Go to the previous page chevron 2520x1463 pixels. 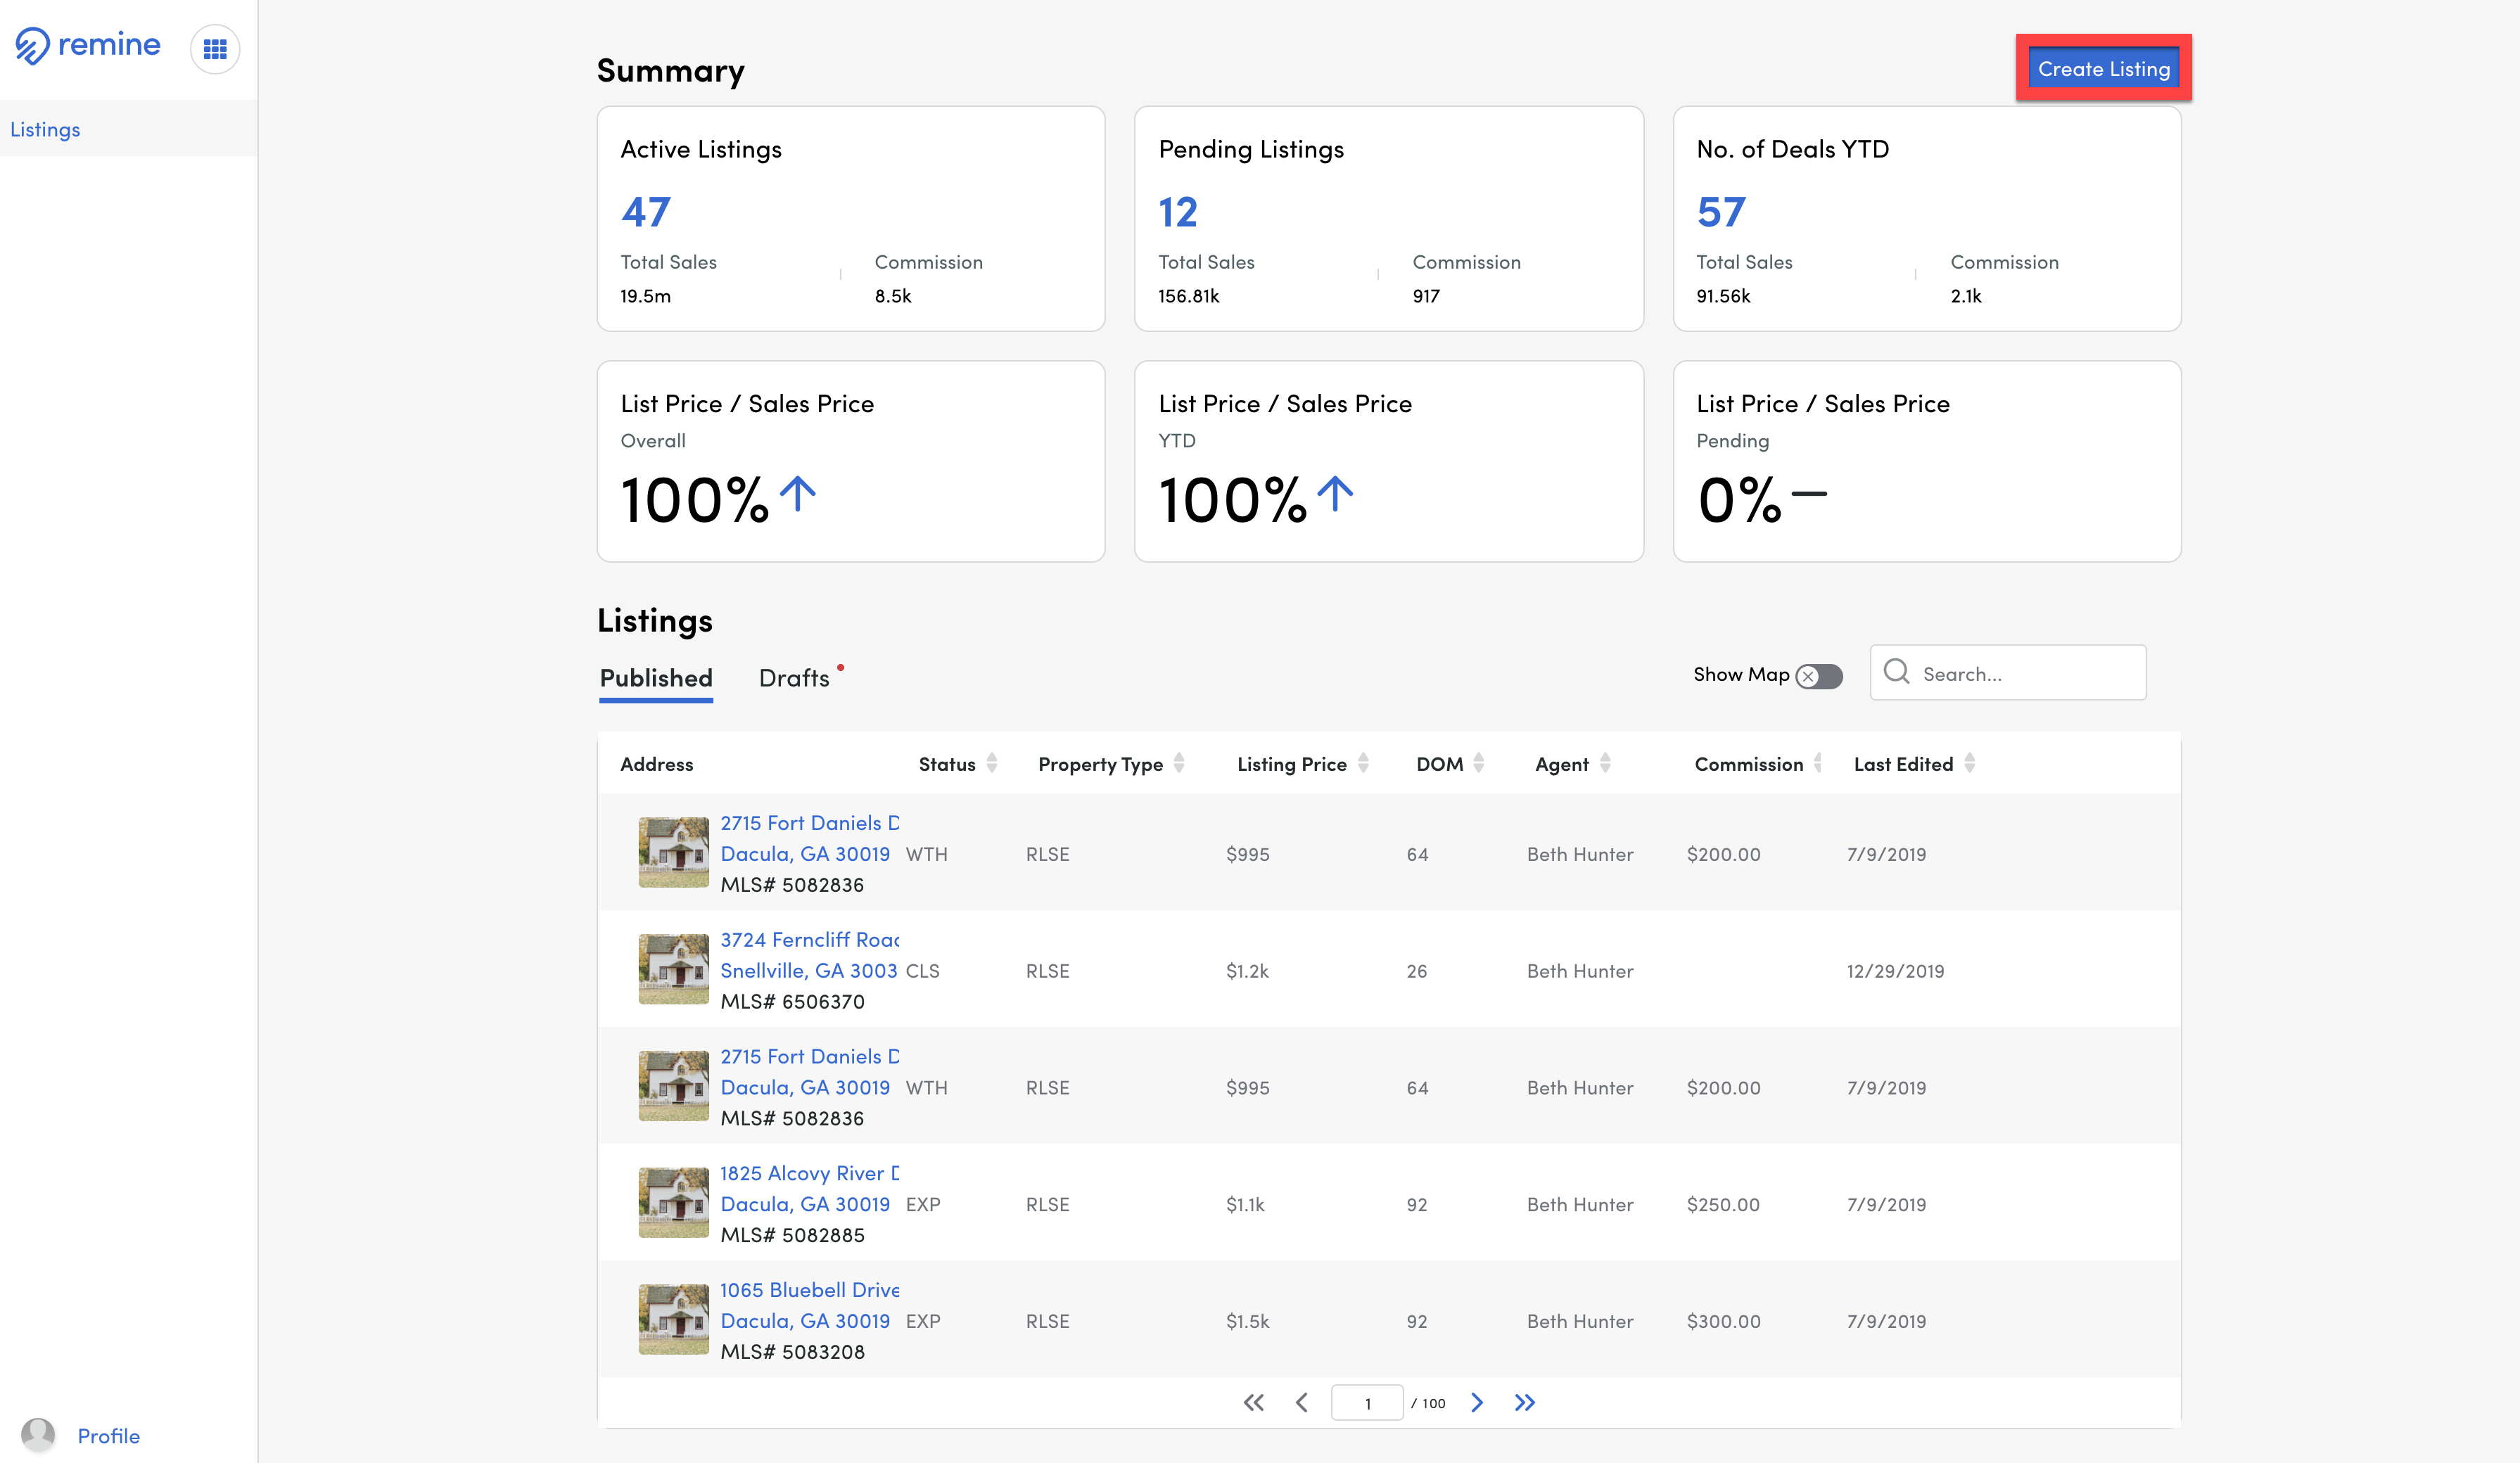click(x=1302, y=1402)
